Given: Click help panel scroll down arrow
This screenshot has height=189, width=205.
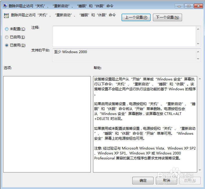Looking at the screenshot, I should (x=200, y=170).
